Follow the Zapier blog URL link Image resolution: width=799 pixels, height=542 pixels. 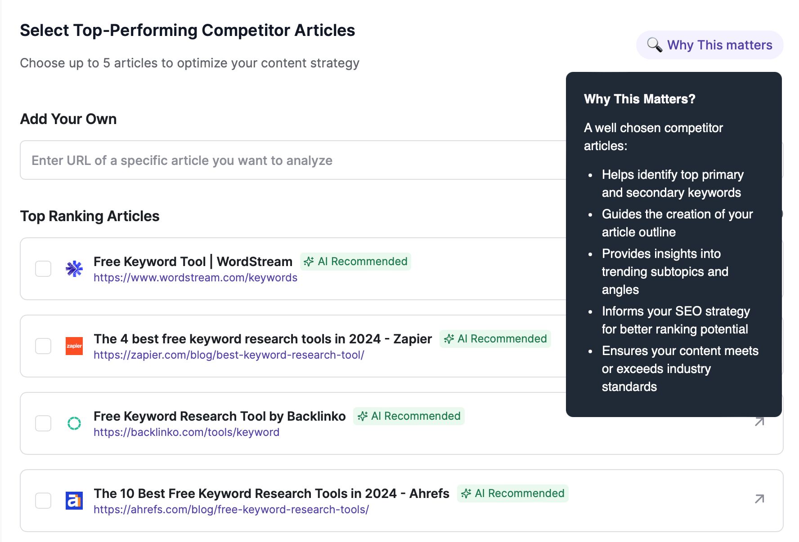point(229,355)
